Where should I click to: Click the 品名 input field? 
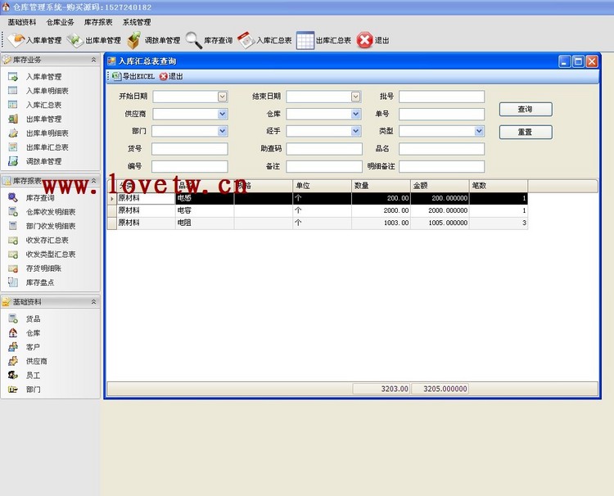[x=441, y=149]
